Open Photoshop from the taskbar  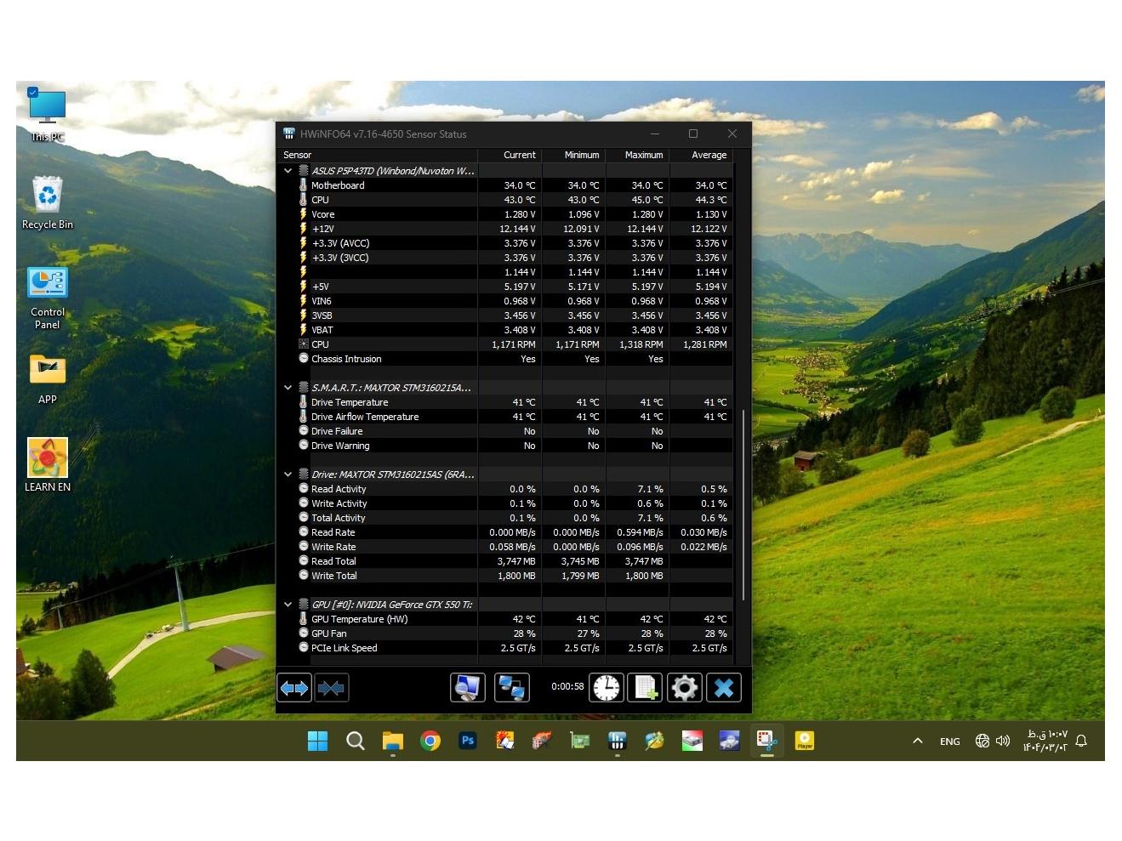coord(467,741)
